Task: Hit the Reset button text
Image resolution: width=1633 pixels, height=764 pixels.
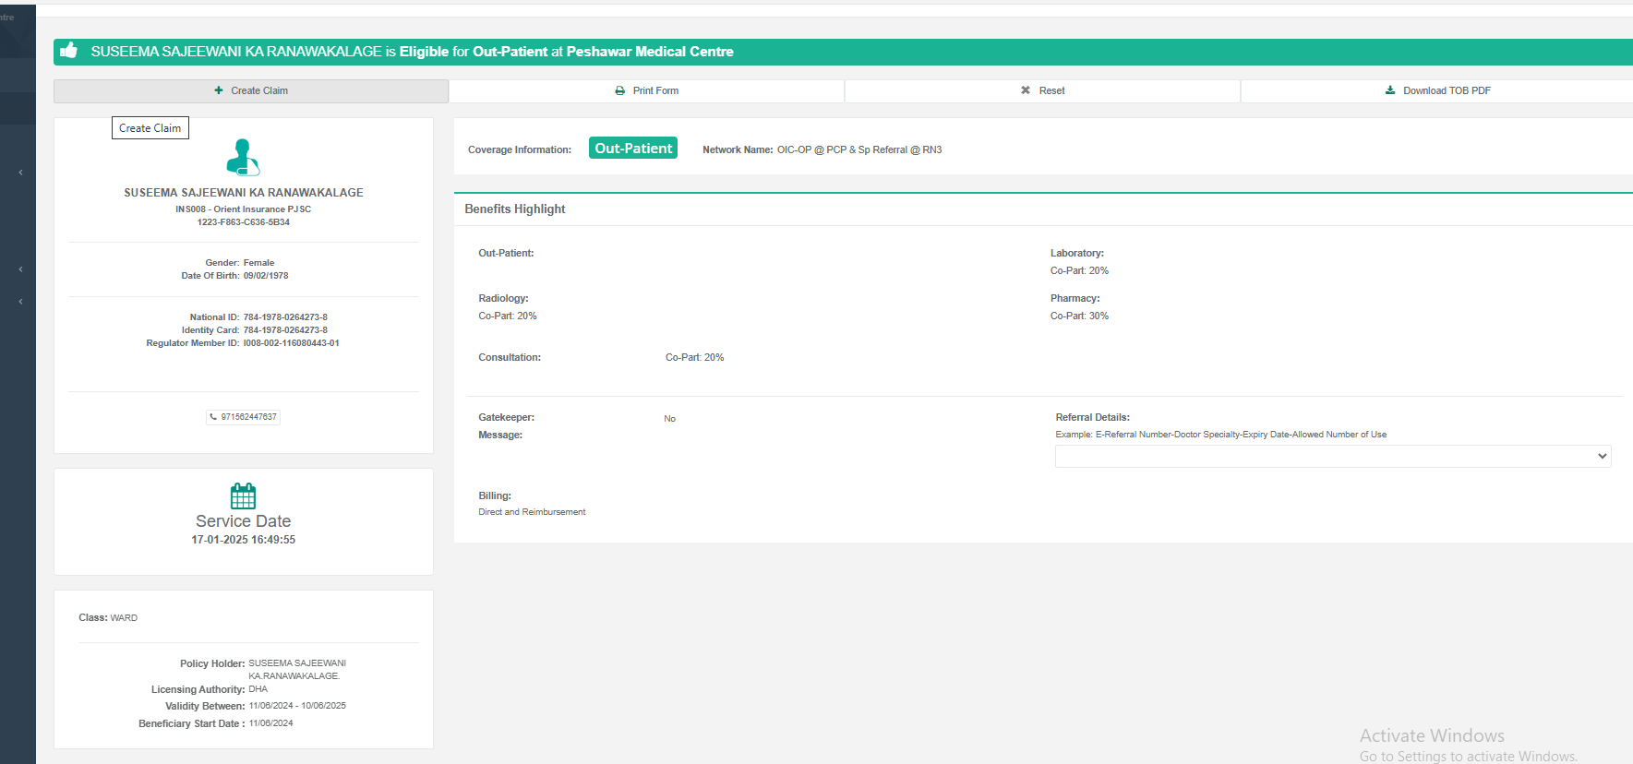Action: tap(1051, 90)
